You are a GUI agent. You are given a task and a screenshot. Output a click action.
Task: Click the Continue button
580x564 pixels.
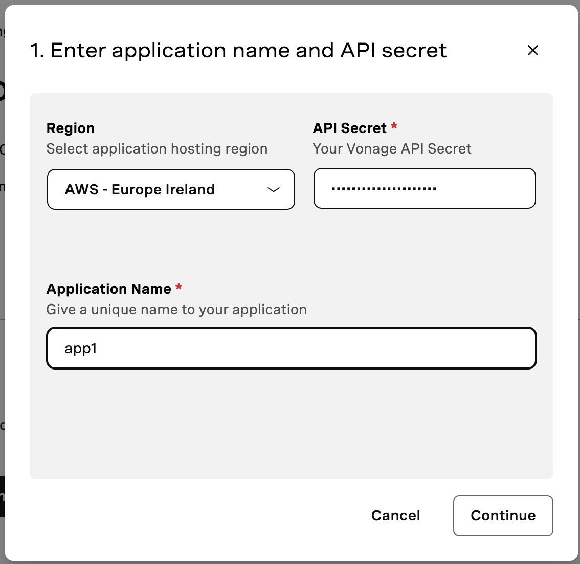(503, 515)
